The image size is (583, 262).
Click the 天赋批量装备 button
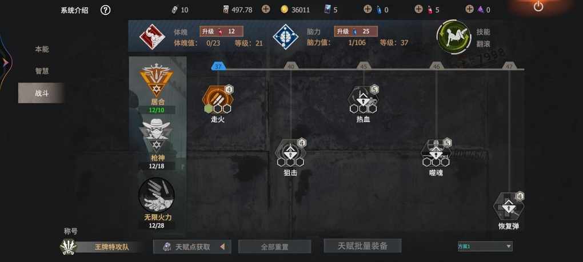(362, 245)
